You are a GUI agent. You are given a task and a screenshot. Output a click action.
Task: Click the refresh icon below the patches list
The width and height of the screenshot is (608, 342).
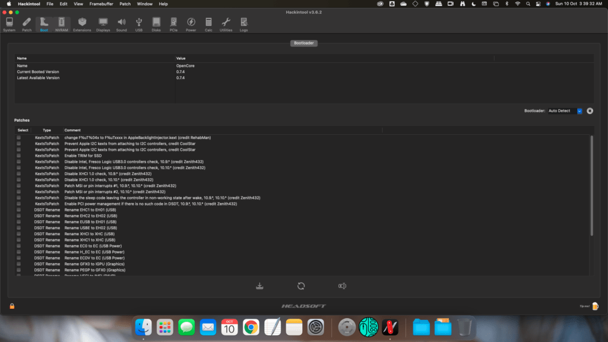pos(301,286)
